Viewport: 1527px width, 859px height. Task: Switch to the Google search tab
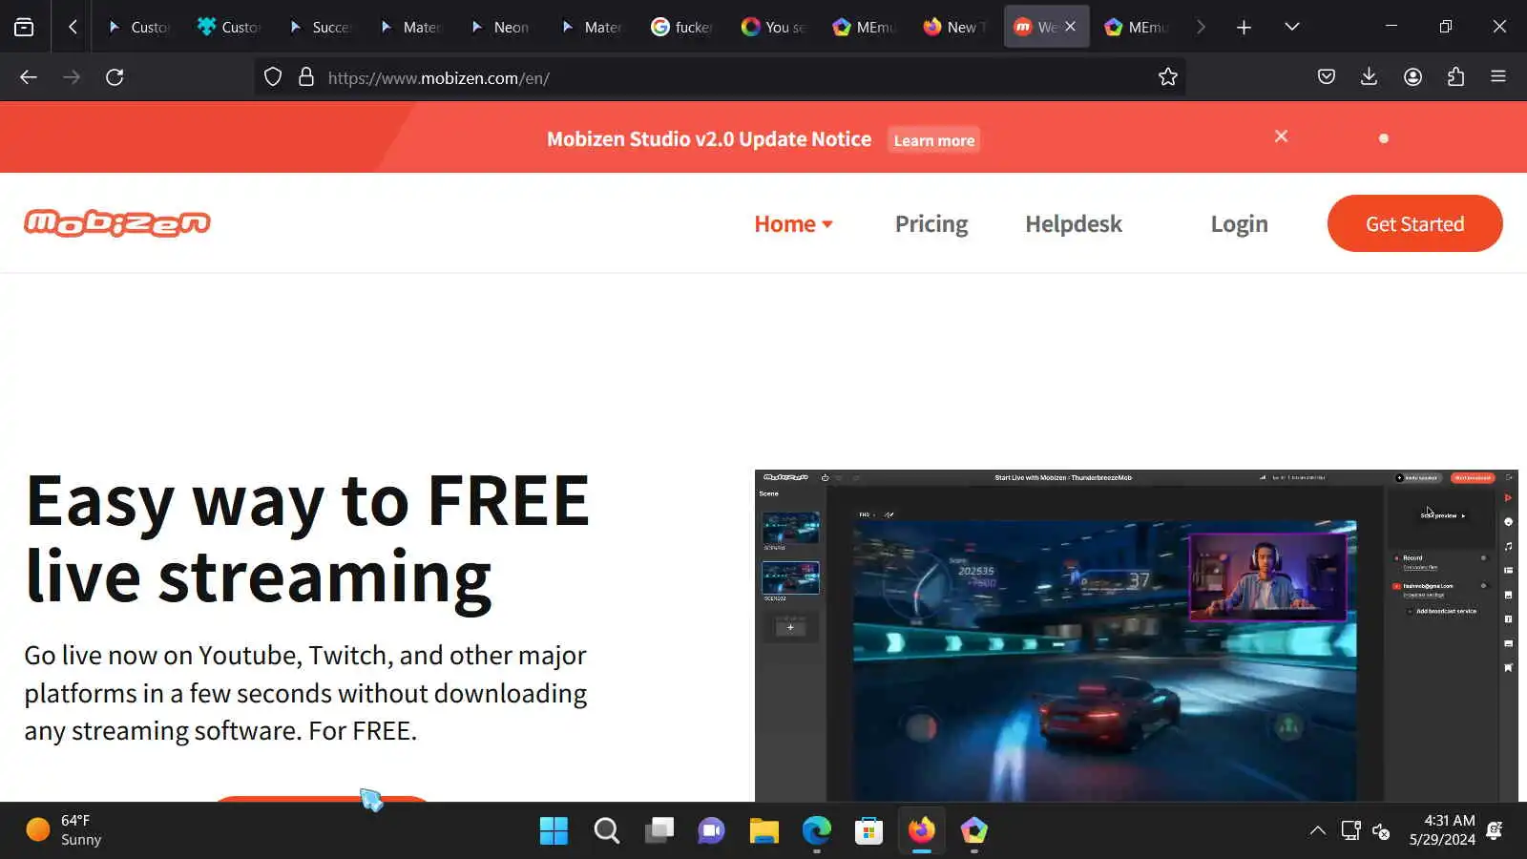[681, 27]
